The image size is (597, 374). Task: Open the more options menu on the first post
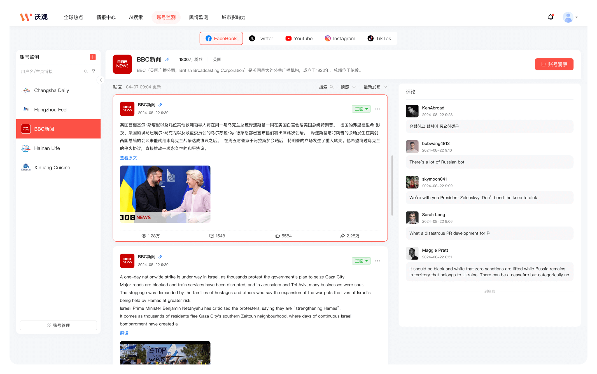click(377, 109)
